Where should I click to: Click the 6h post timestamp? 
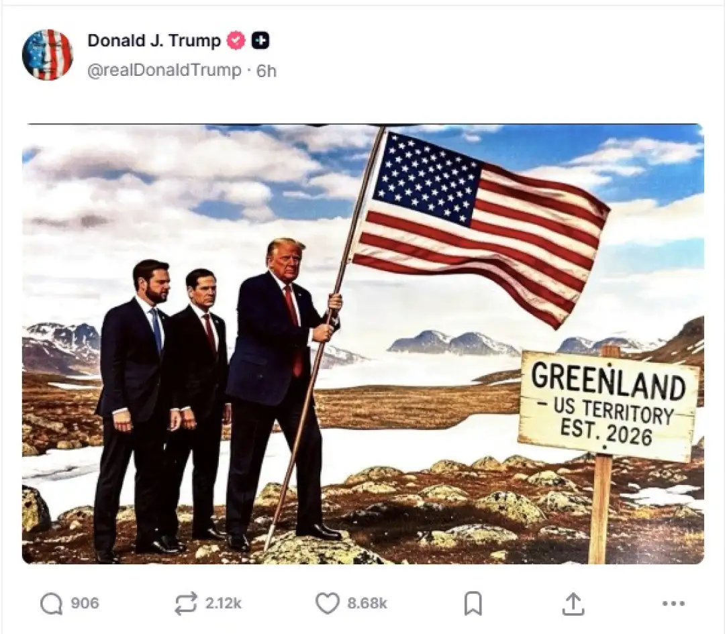coord(267,71)
